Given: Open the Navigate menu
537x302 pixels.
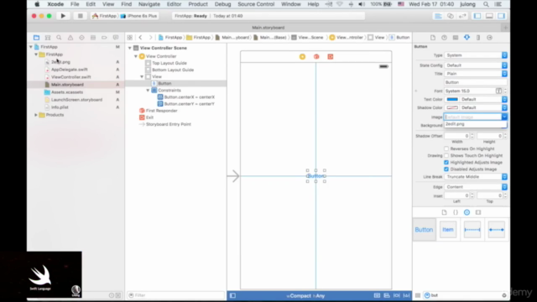Looking at the screenshot, I should click(x=149, y=4).
